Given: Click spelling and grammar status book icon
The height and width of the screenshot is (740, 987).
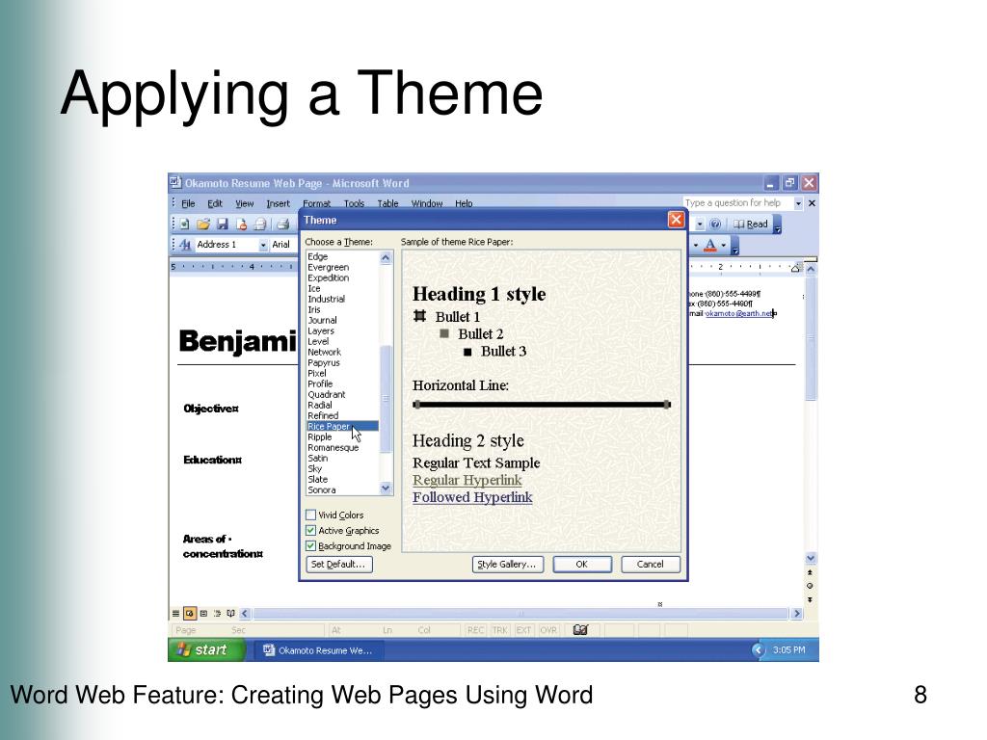Looking at the screenshot, I should [x=580, y=630].
